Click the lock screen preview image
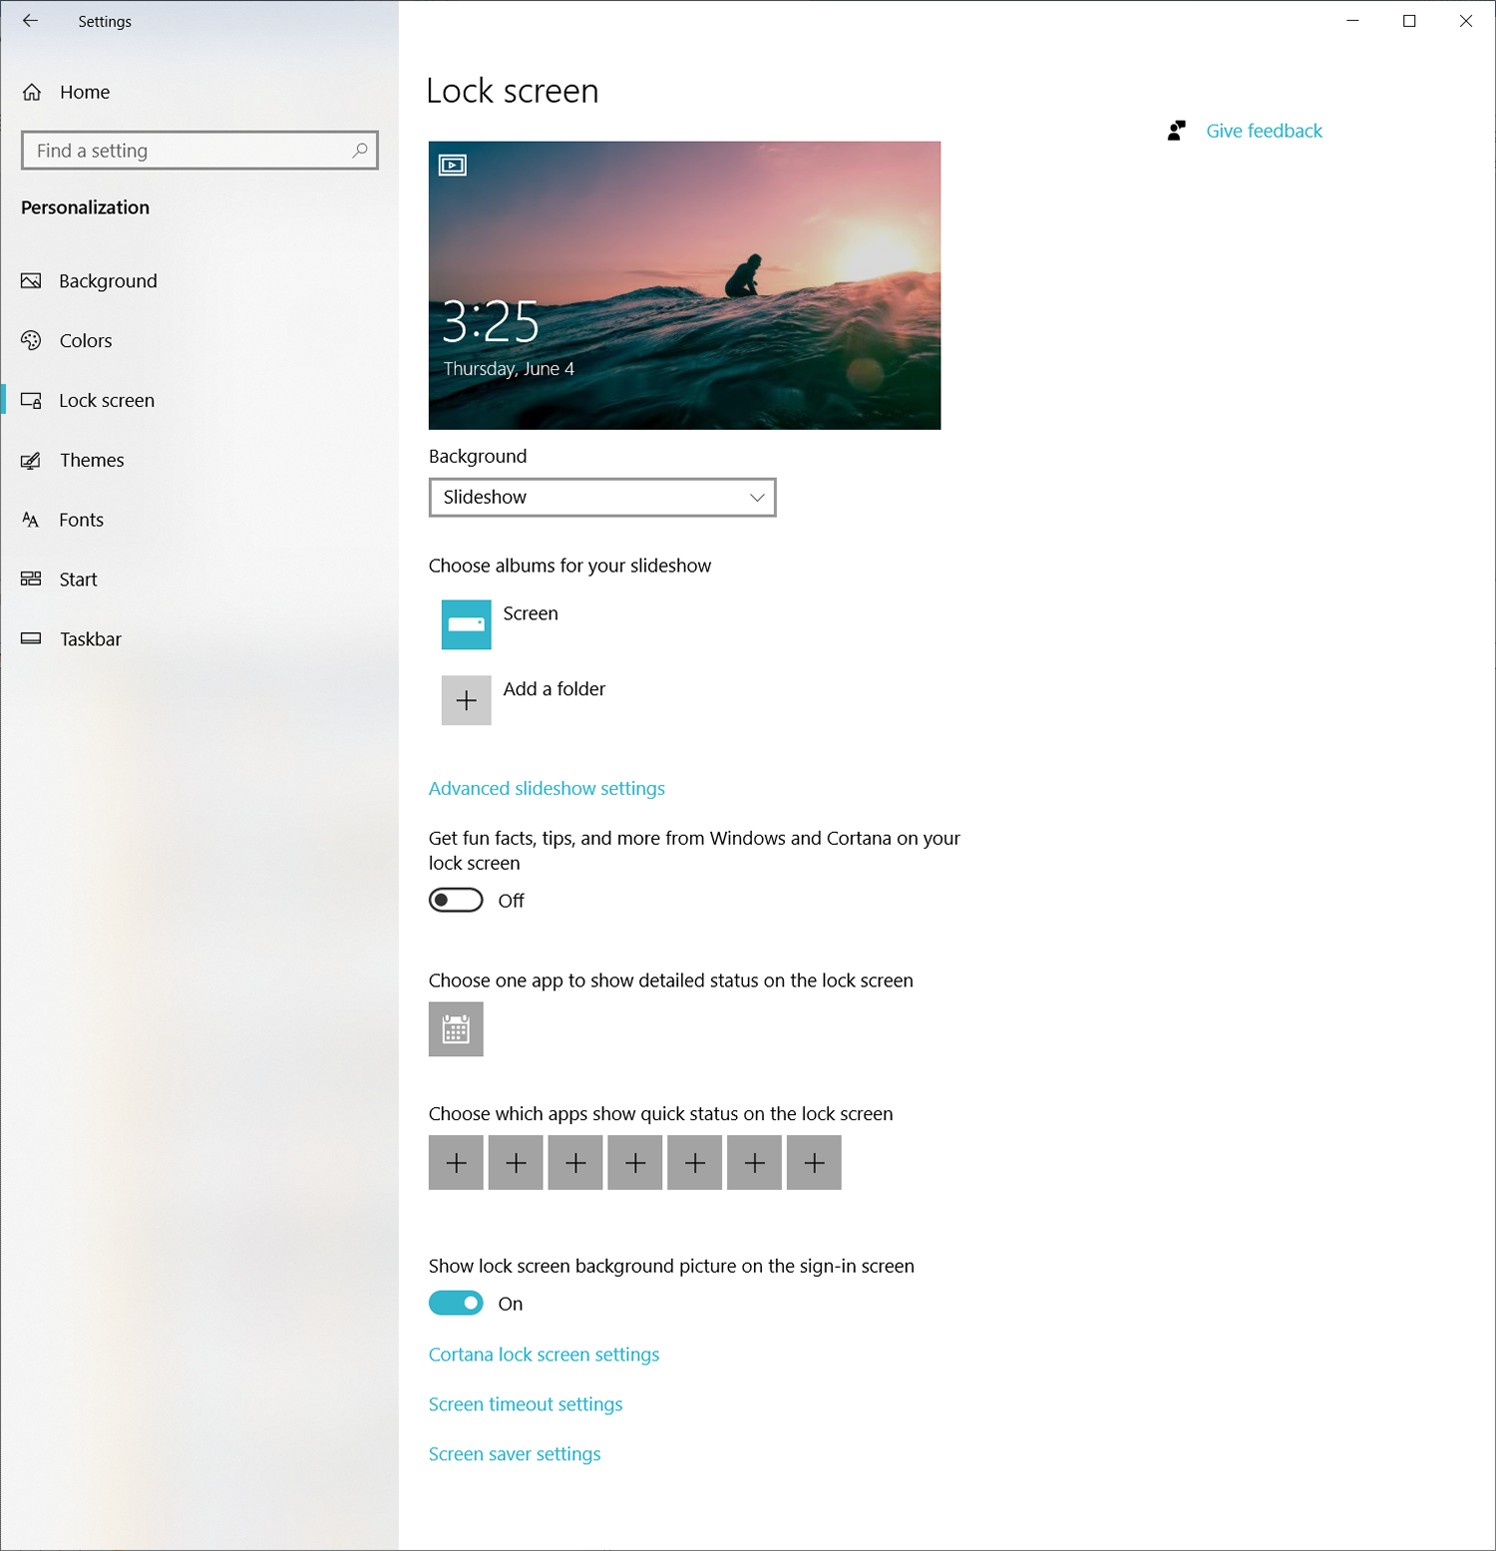The width and height of the screenshot is (1496, 1551). (x=684, y=285)
